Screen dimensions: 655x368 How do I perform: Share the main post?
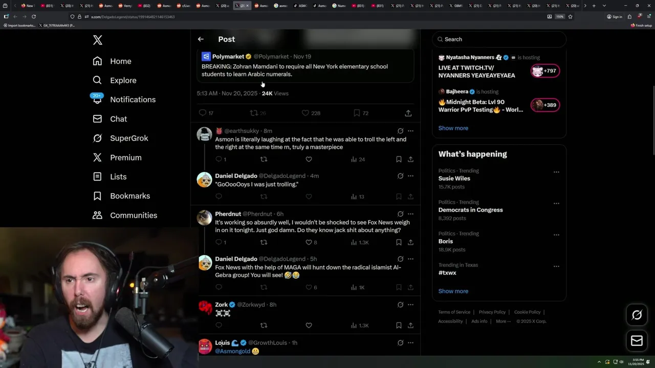coord(408,113)
